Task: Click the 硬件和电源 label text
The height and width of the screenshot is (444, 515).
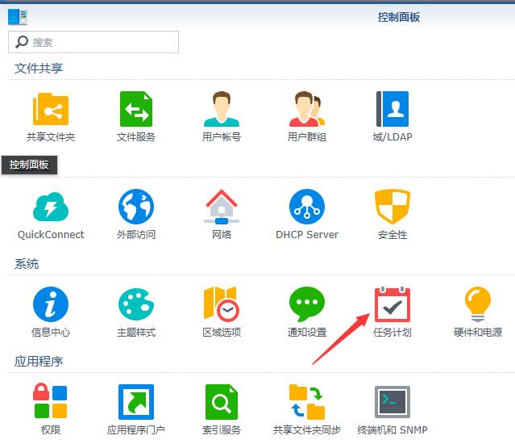Action: pos(478,332)
